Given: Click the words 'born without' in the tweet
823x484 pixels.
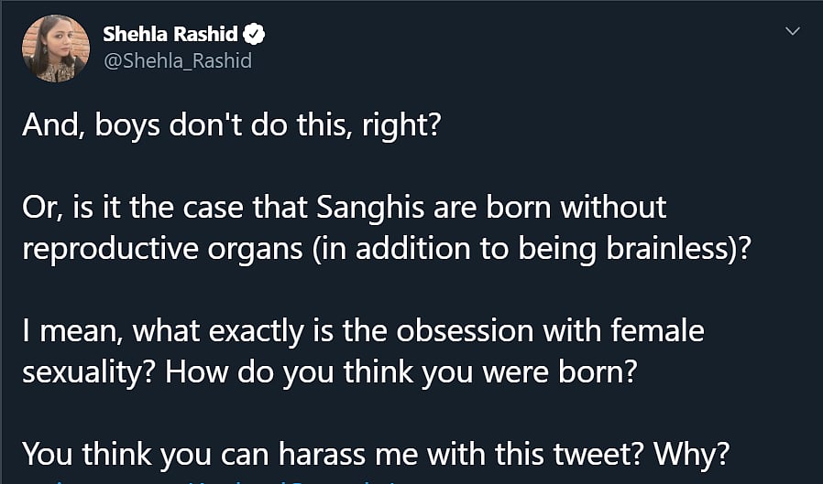Looking at the screenshot, I should (x=587, y=207).
